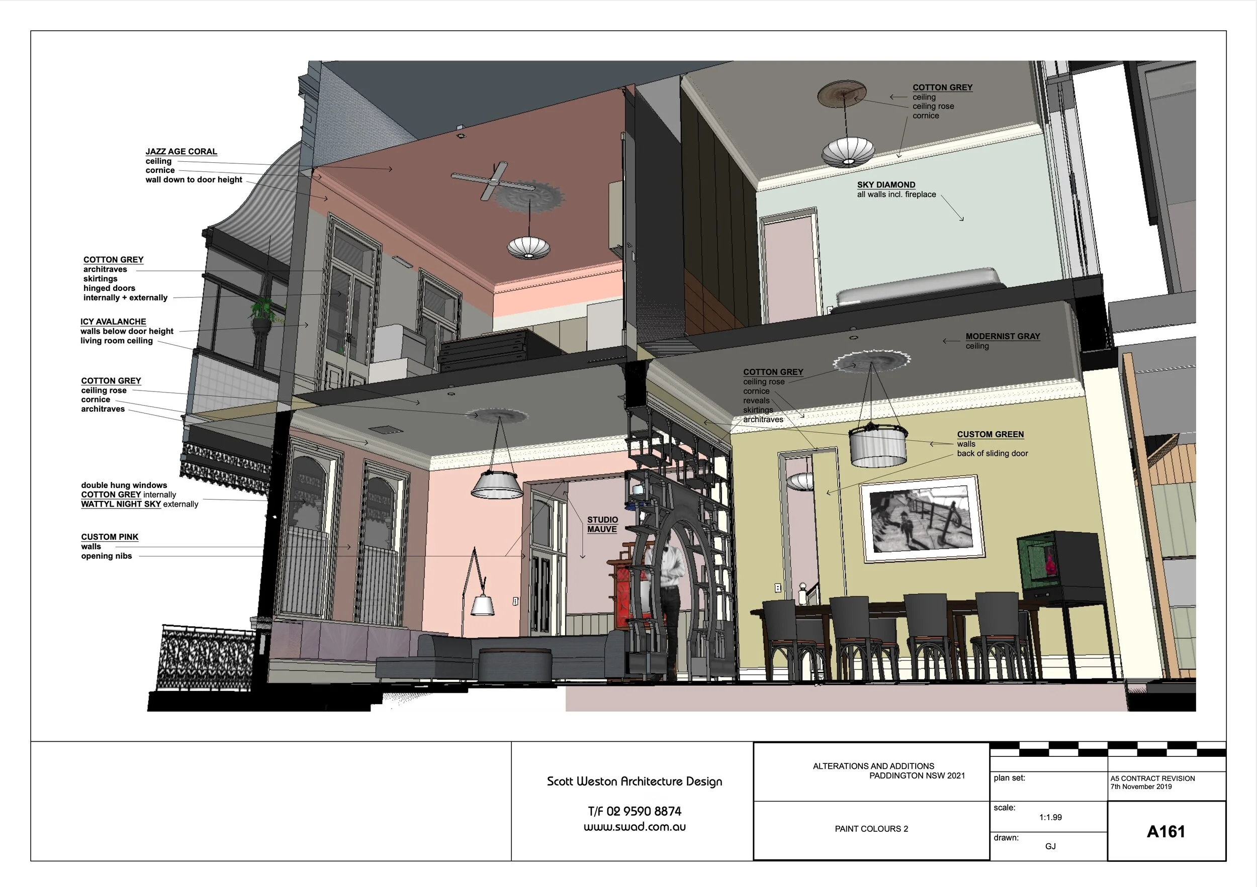Click the CUSTOM GREEN heading label

pos(990,435)
